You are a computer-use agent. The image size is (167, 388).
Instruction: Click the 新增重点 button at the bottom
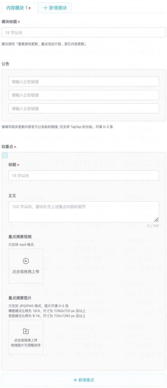point(83,379)
